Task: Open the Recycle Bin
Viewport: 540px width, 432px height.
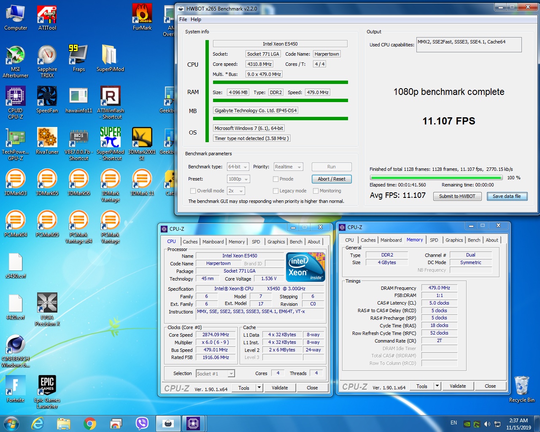Action: [522, 389]
